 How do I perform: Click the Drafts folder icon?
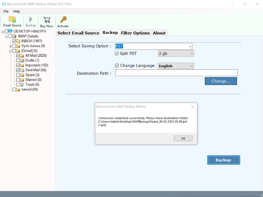(22, 60)
